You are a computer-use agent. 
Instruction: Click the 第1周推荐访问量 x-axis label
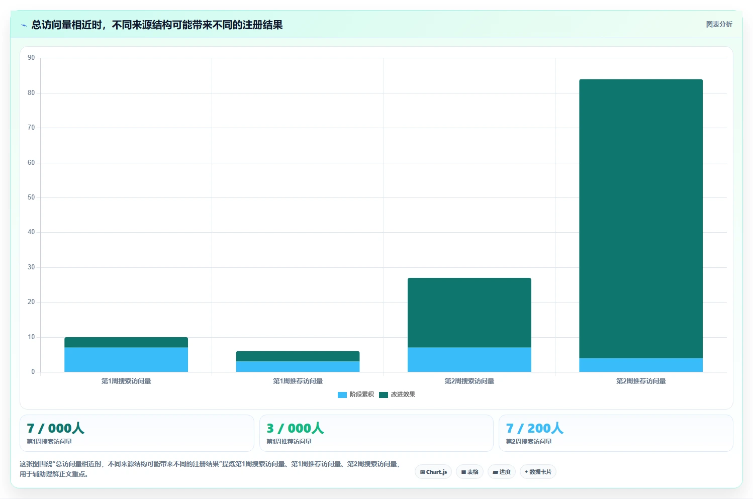298,381
